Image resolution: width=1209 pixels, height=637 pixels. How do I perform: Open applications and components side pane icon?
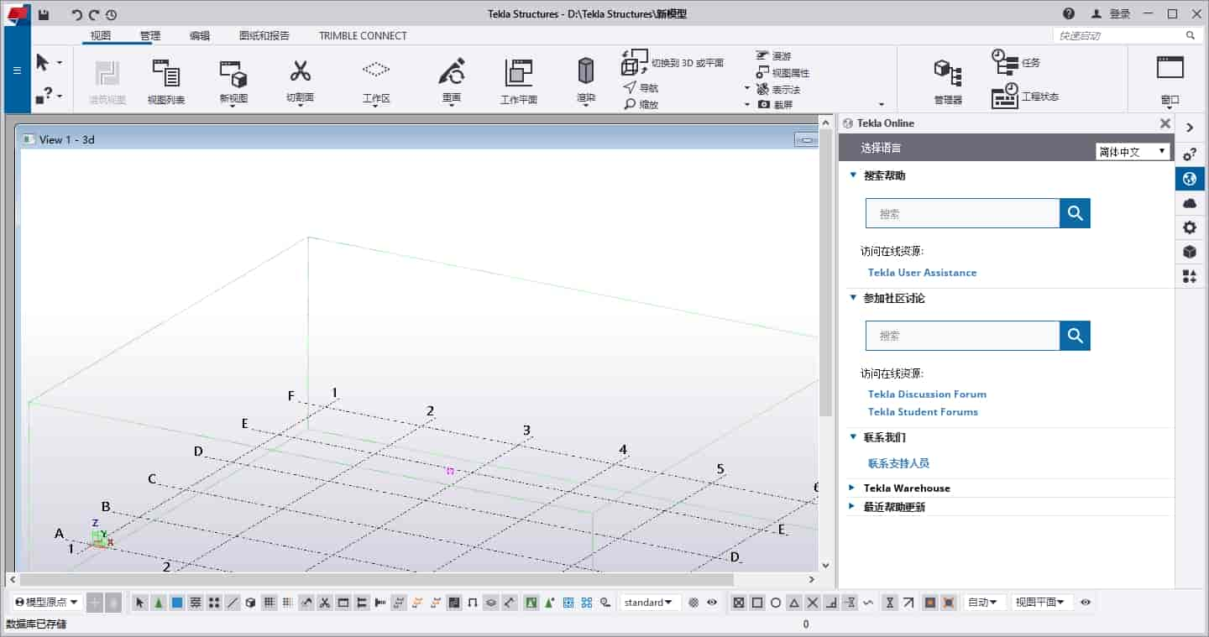1190,276
